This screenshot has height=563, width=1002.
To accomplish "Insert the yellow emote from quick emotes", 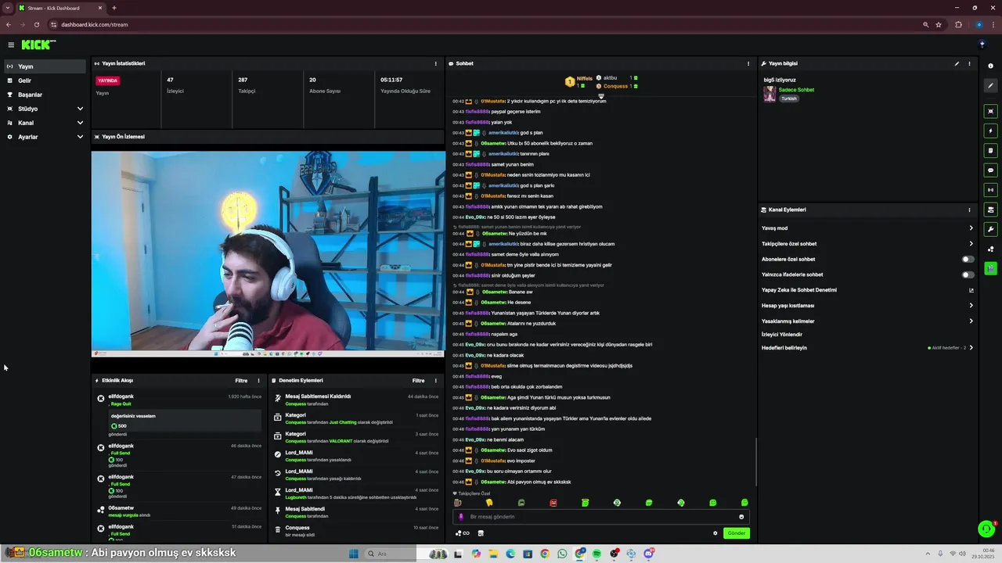I will (489, 503).
